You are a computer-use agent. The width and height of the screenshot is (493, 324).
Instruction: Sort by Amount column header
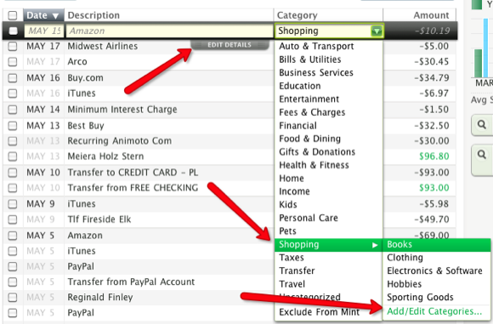(x=431, y=15)
